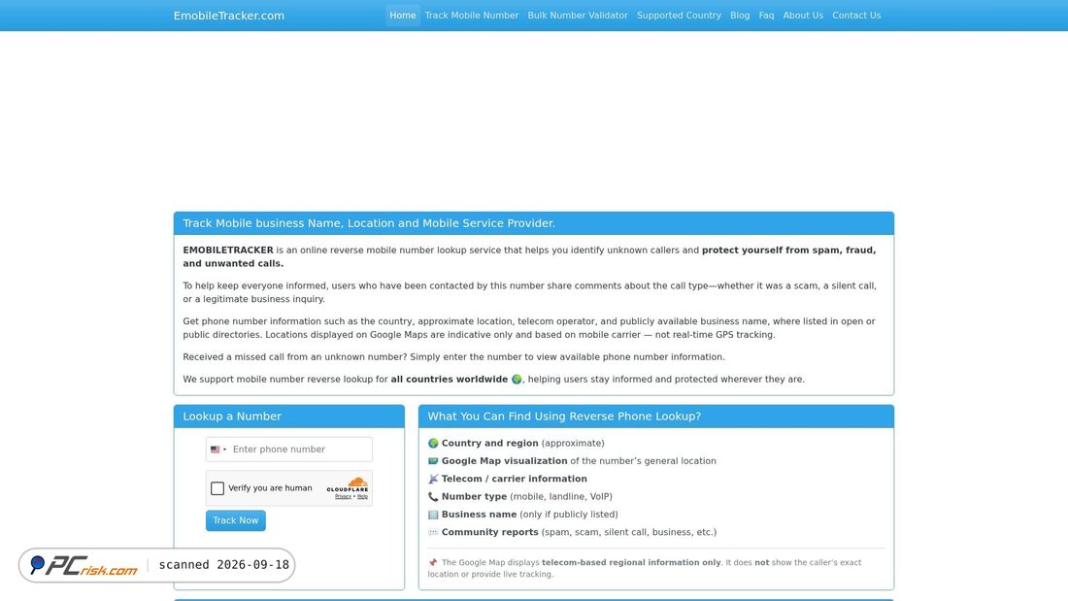
Task: Open the EmobileTracker.com site logo link
Action: [229, 16]
